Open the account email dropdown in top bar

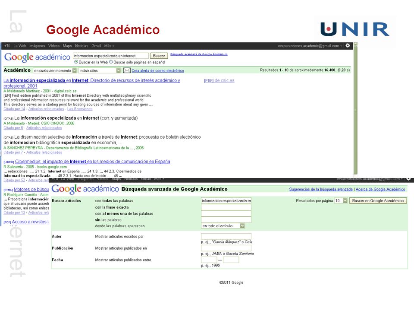point(310,46)
